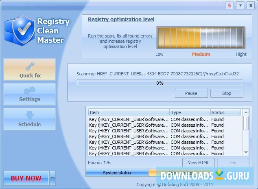Click the View HTML button
Viewport: 258px width, 189px height.
199,163
